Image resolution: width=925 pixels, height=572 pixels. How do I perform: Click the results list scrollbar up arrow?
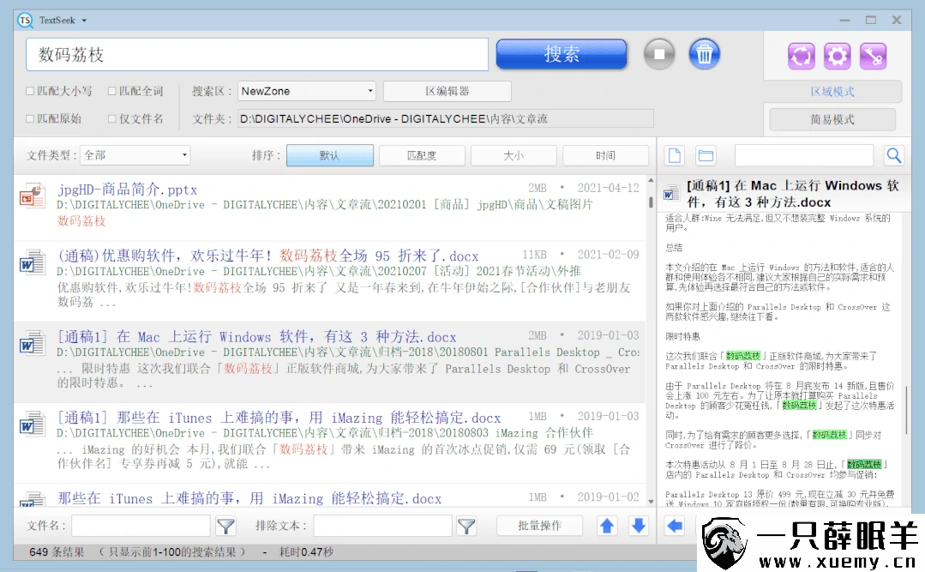pyautogui.click(x=651, y=180)
